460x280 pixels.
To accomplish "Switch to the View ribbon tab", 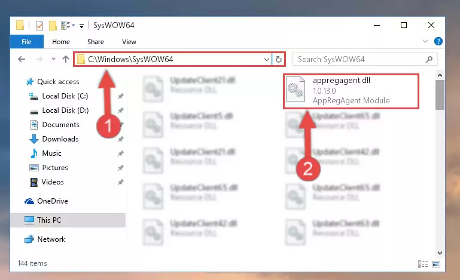I will (129, 42).
